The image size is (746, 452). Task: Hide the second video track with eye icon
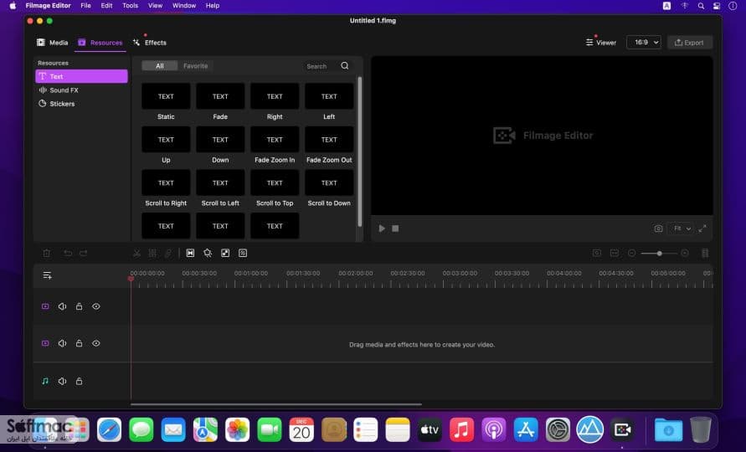(x=96, y=343)
